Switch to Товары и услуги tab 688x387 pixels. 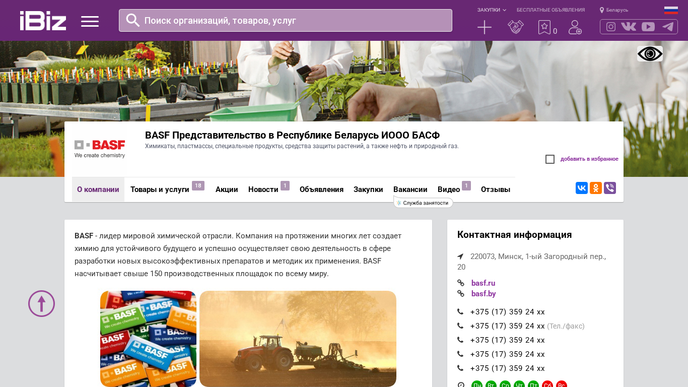pos(160,189)
